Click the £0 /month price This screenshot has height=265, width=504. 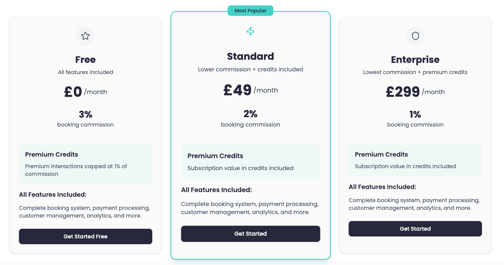85,92
